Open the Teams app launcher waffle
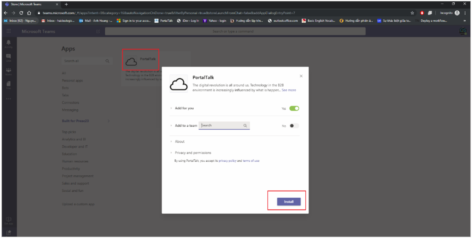This screenshot has width=472, height=238. point(9,31)
